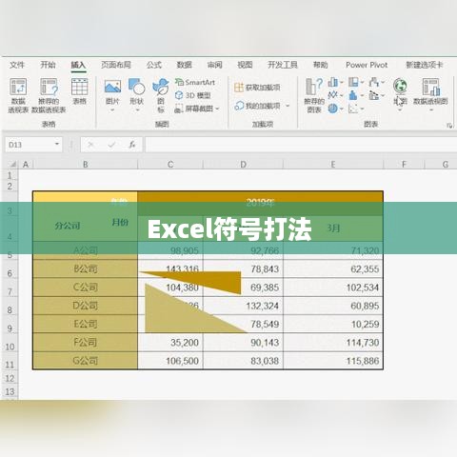Switch to the View (视图) tab

245,65
